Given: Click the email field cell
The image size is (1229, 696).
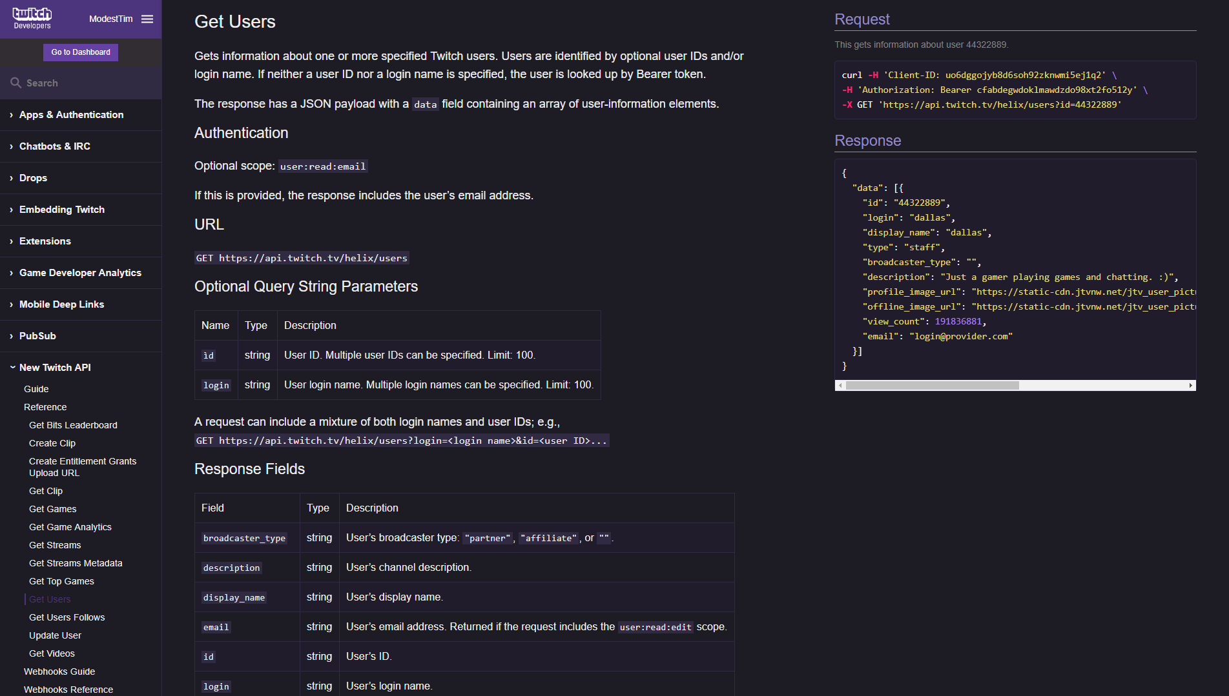Looking at the screenshot, I should (247, 627).
